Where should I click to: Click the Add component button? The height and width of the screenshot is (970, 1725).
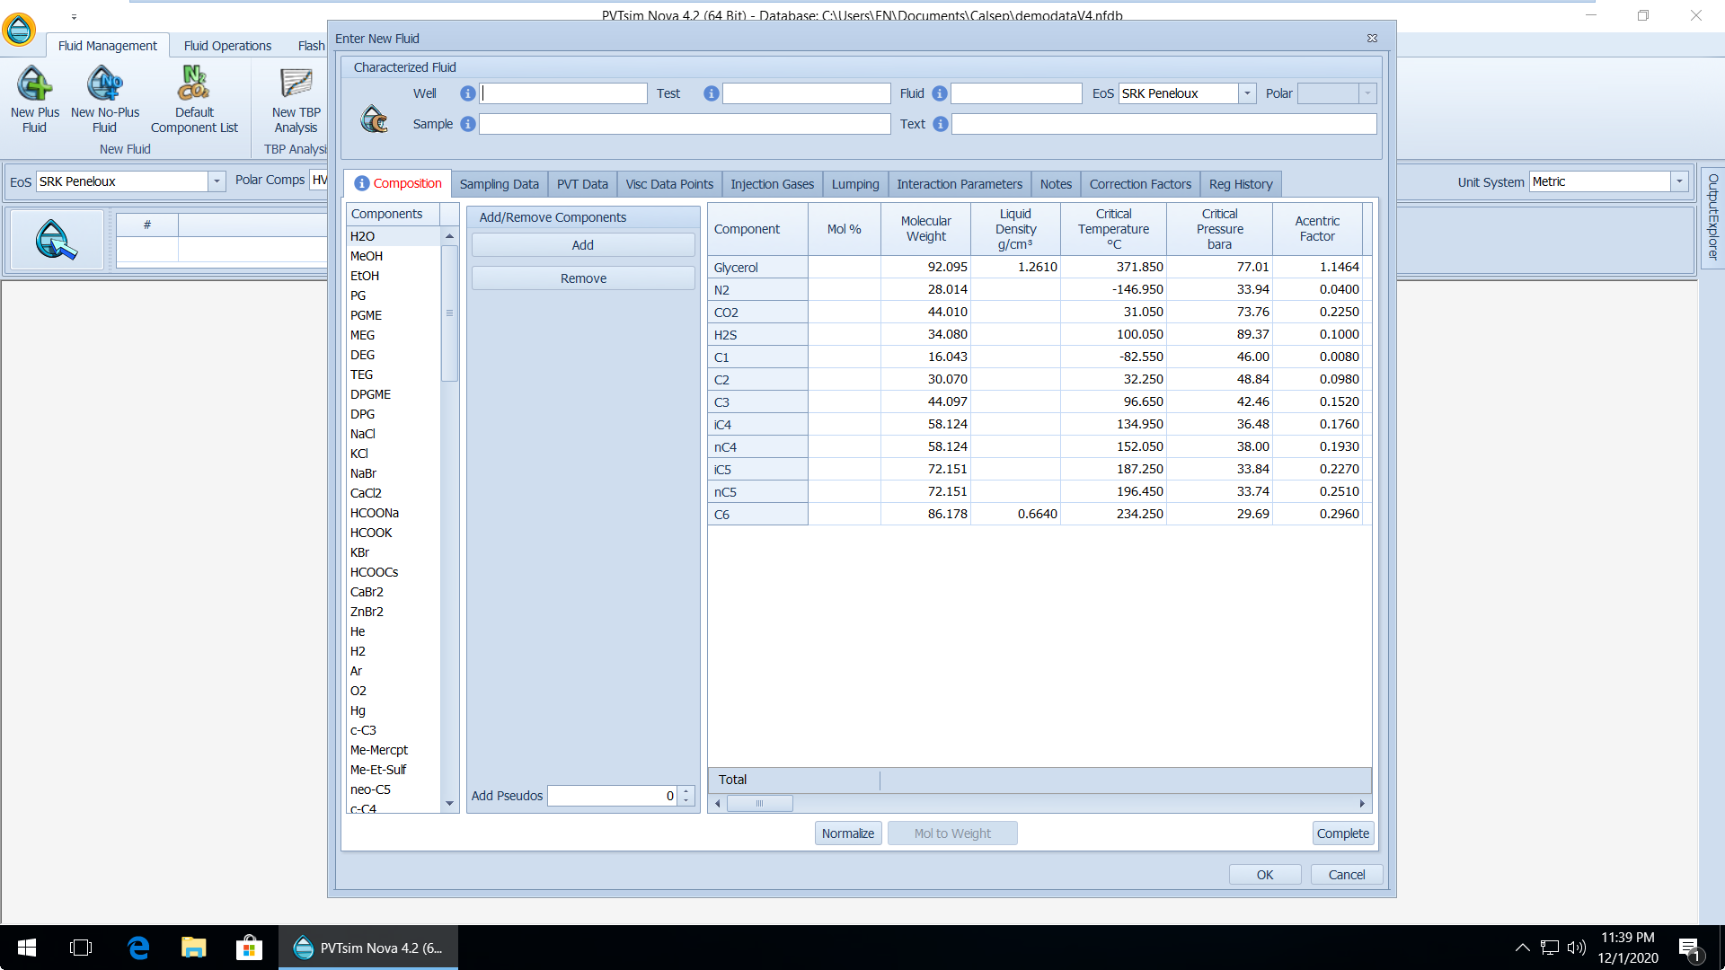[583, 245]
